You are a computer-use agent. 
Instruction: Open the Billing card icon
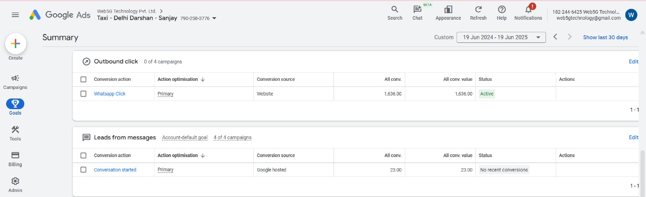click(15, 155)
